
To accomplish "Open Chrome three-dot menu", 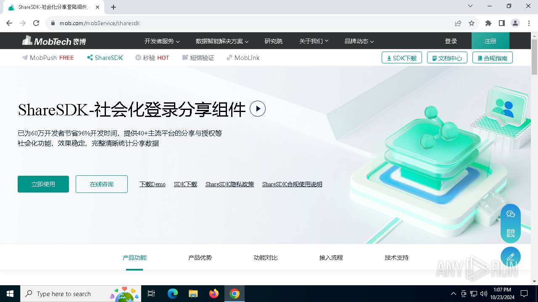I will click(x=529, y=23).
